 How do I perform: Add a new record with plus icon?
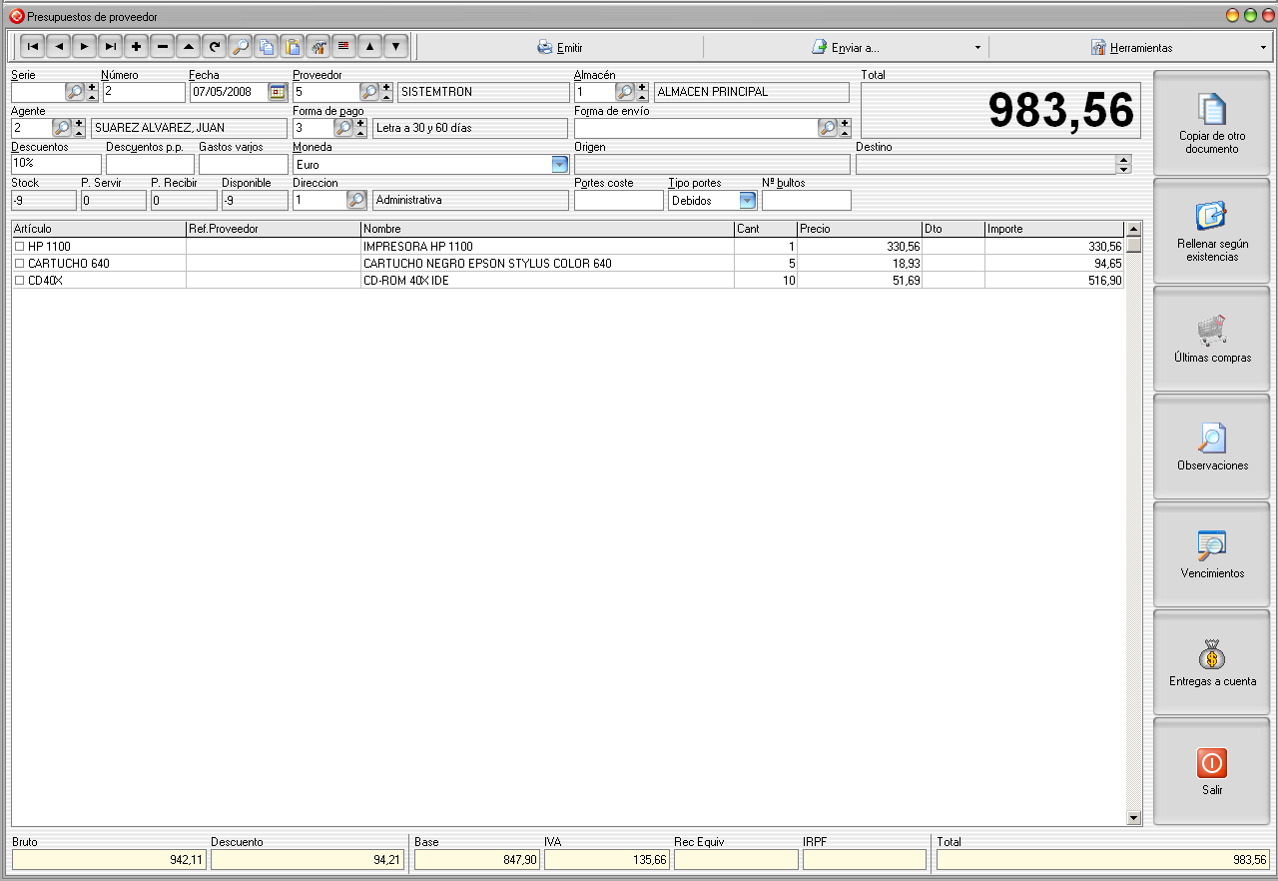point(136,46)
